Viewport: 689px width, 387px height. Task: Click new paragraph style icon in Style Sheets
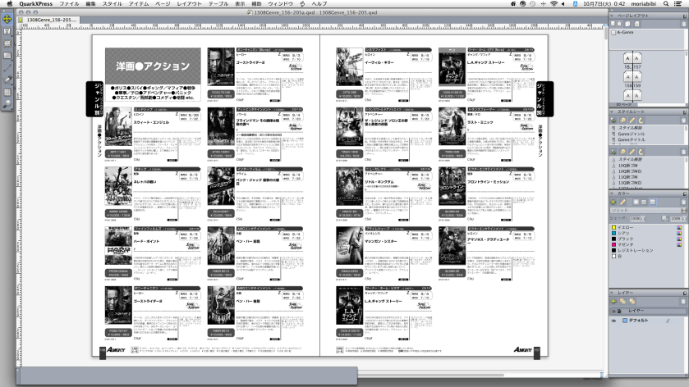[614, 121]
